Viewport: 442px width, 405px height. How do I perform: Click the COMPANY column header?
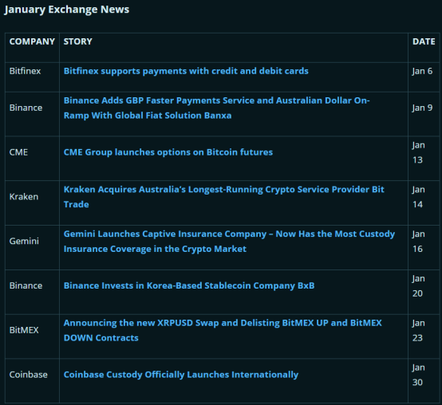tap(32, 41)
